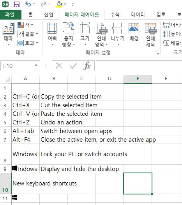Viewport: 182px width, 205px height.
Task: Click the 'Alt+Tab' cell
Action: coord(26,131)
